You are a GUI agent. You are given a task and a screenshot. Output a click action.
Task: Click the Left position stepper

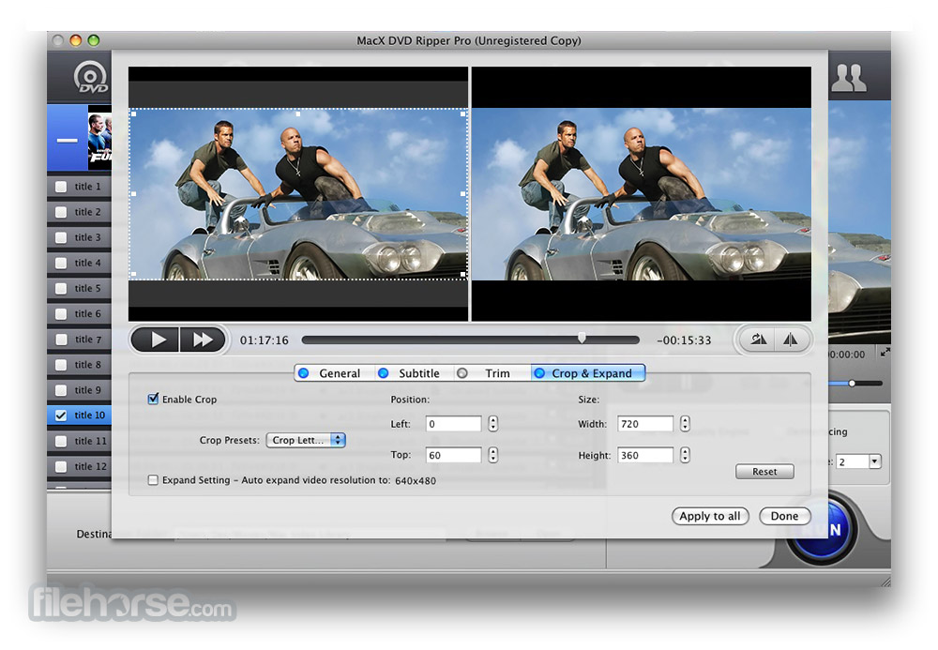[x=493, y=423]
